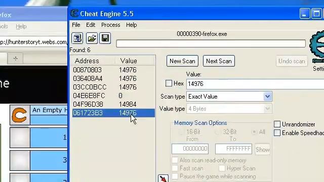Select address row 00870803
The image size is (324, 182).
(x=113, y=70)
